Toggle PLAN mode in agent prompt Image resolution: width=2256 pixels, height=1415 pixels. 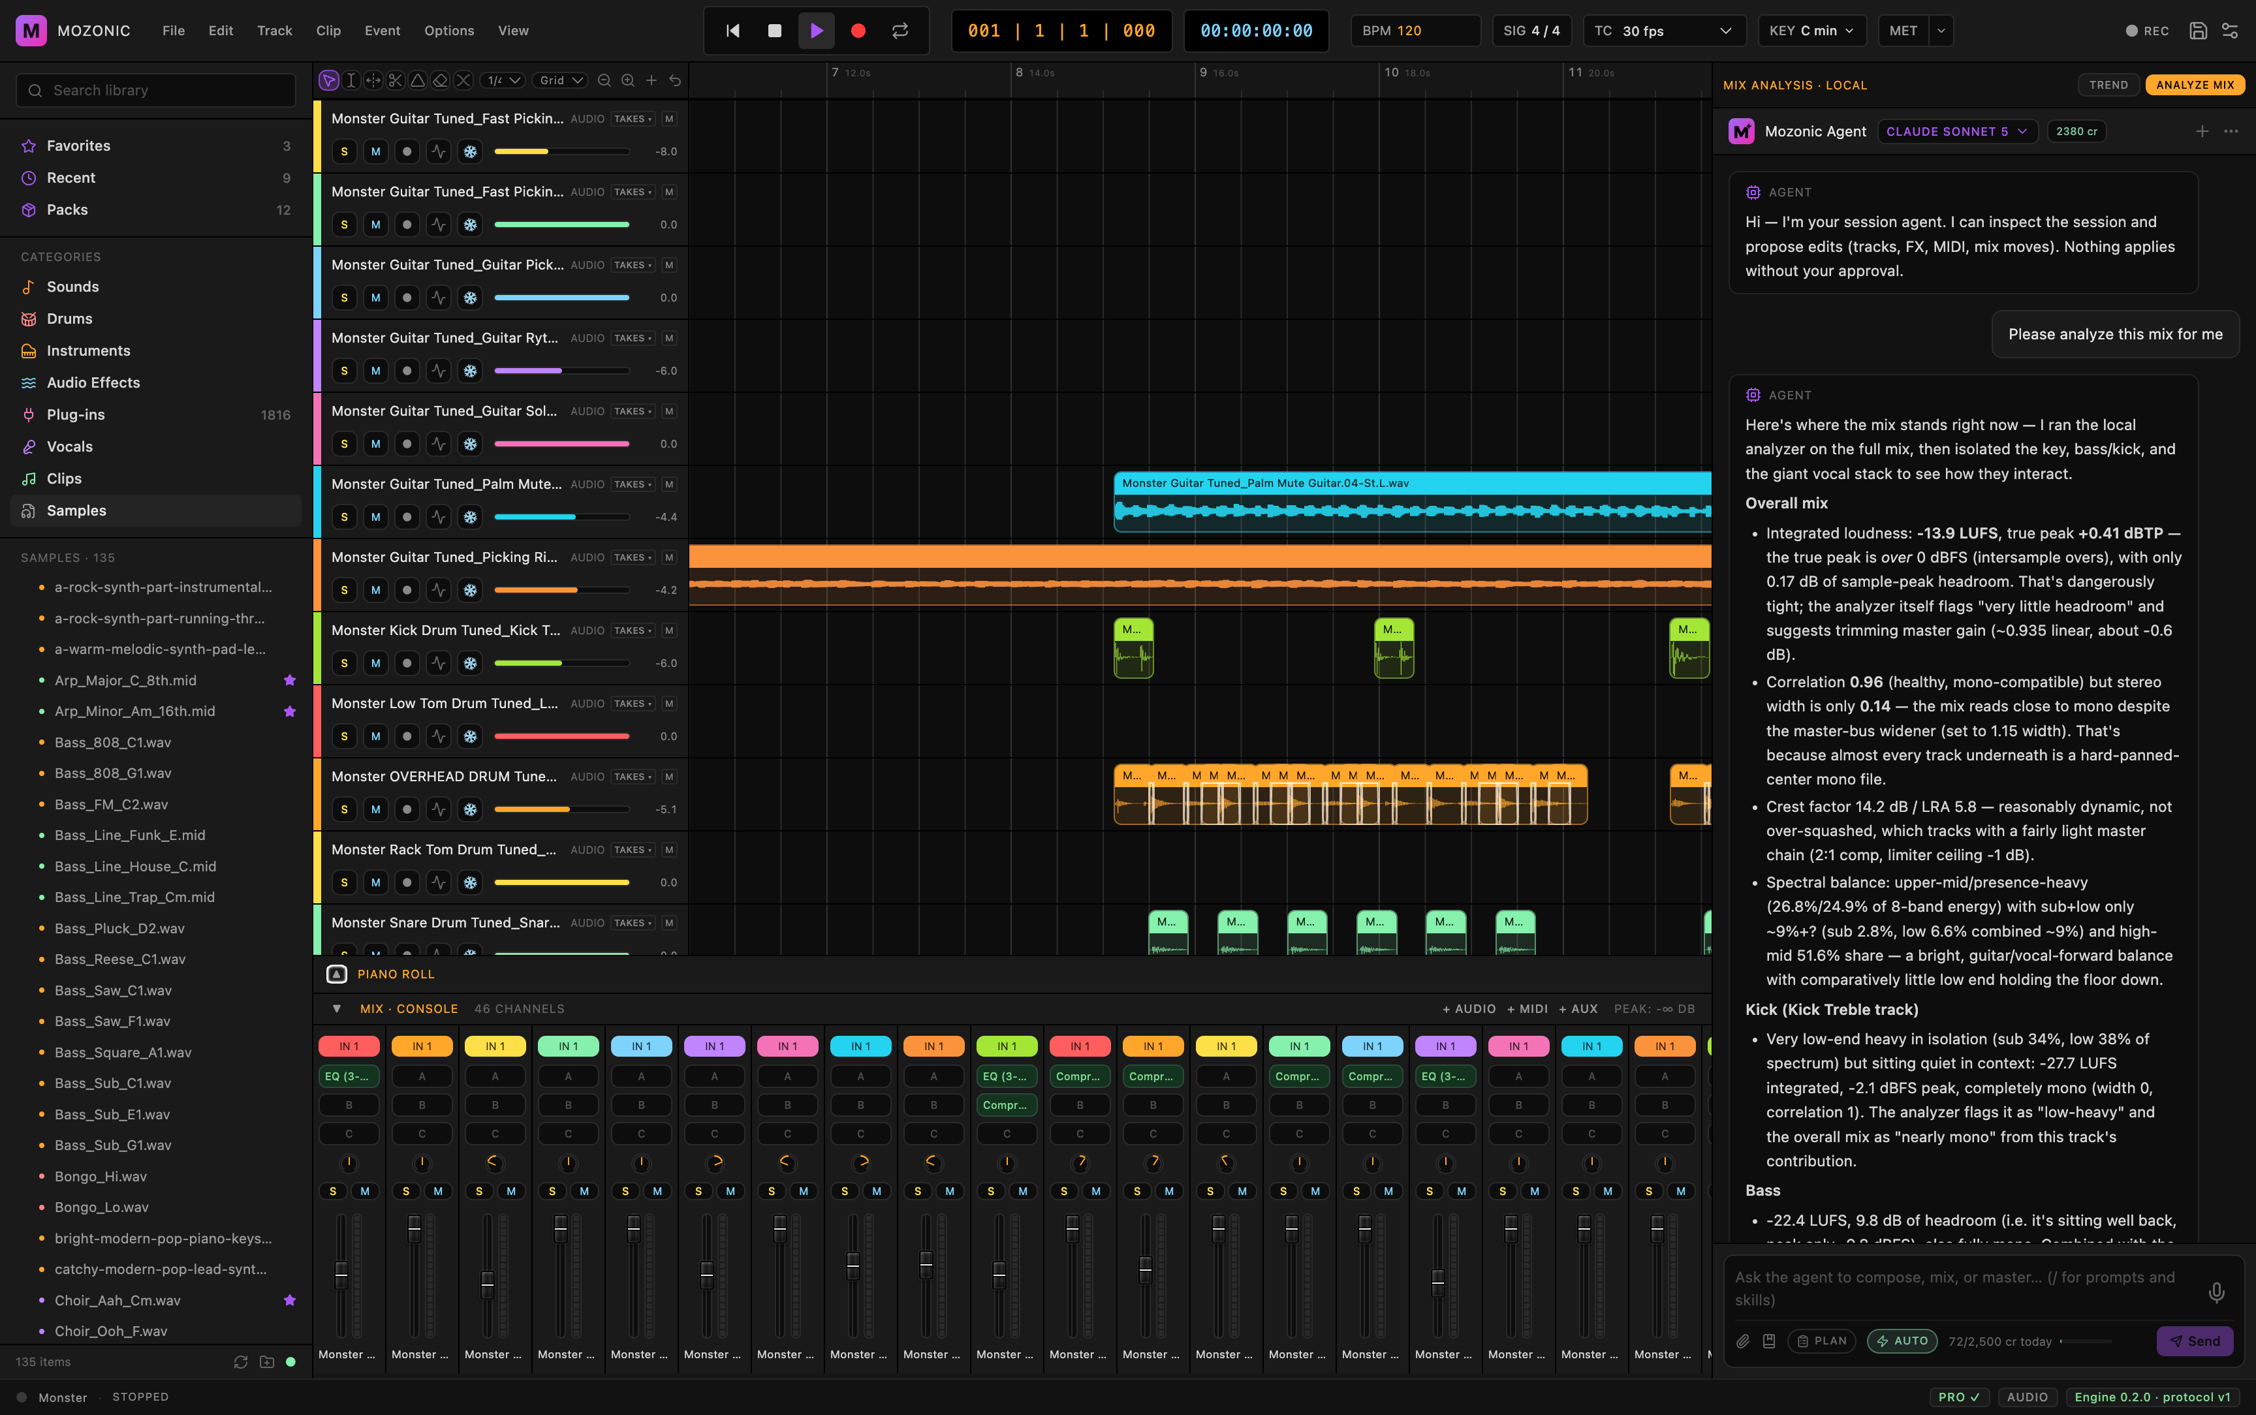click(1821, 1341)
